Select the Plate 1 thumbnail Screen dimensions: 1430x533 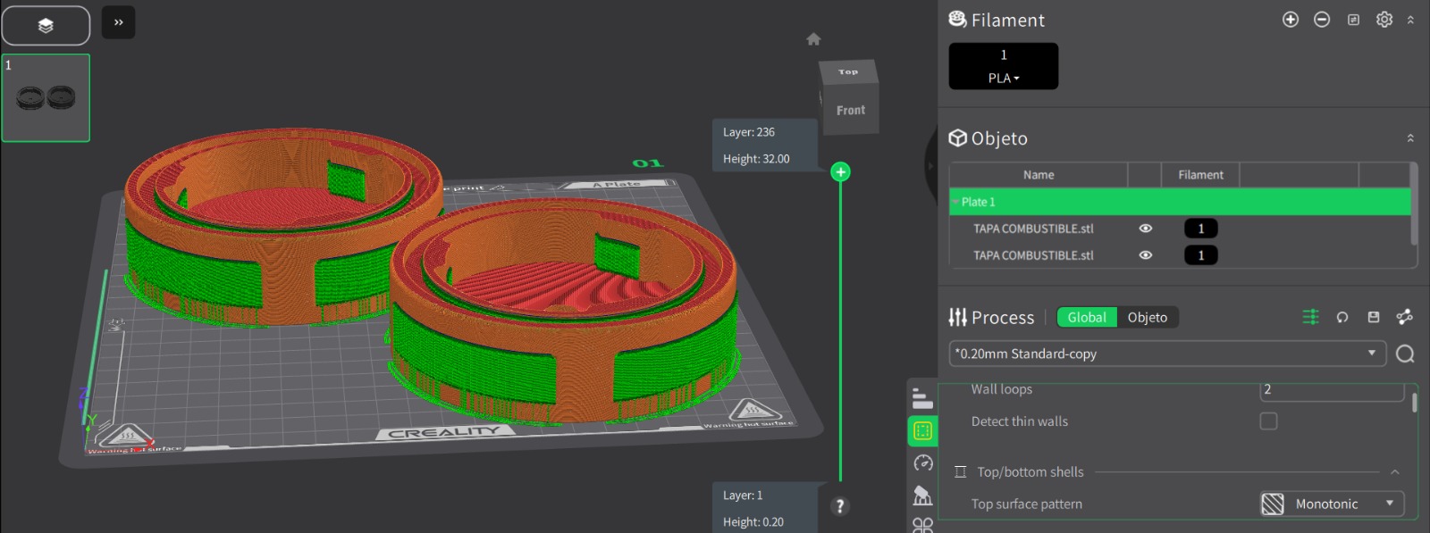click(x=46, y=98)
